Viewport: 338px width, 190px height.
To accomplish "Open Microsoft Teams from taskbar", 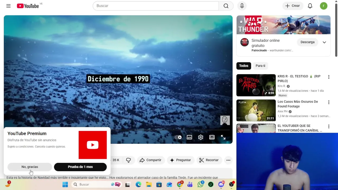I will point(190,184).
